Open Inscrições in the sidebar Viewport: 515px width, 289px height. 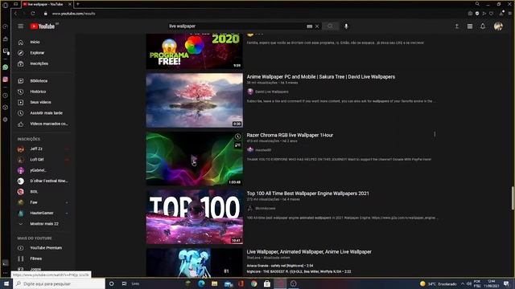(43, 63)
